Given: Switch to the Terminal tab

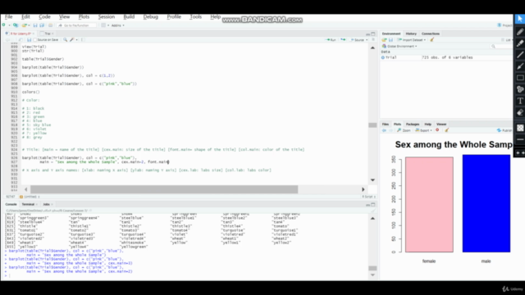Looking at the screenshot, I should pyautogui.click(x=28, y=204).
